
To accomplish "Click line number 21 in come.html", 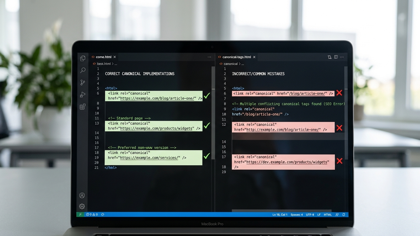I will (x=97, y=168).
